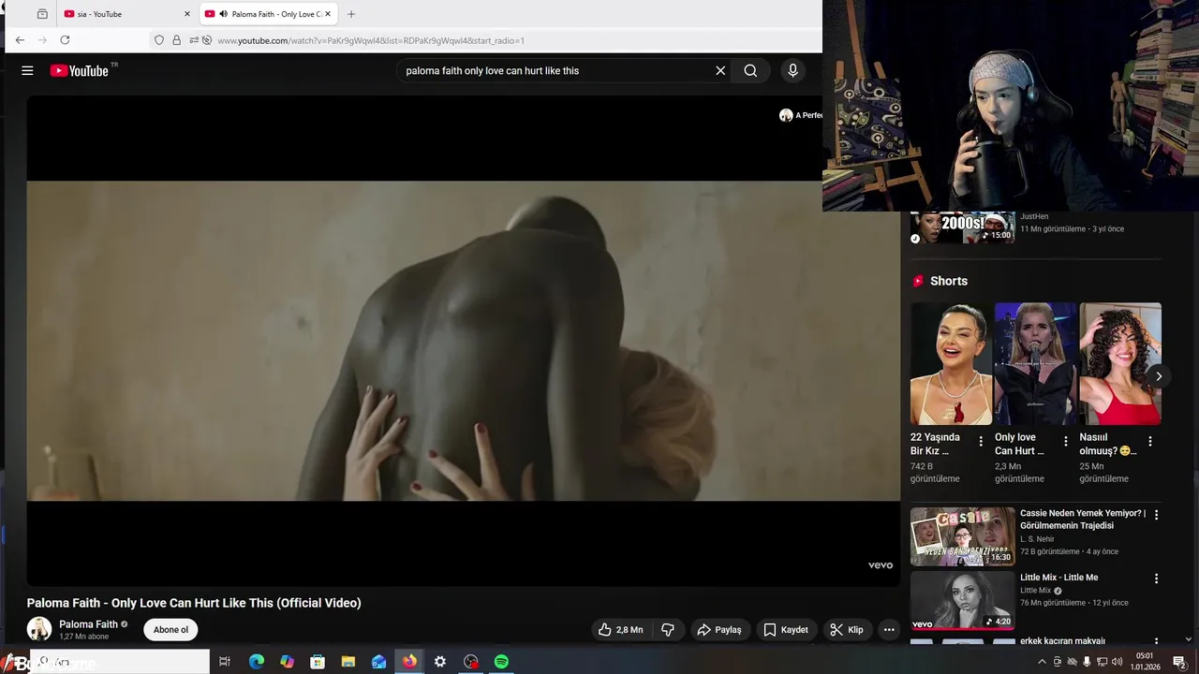Open options for Only love Can Hurt short
The height and width of the screenshot is (674, 1199).
click(x=1065, y=441)
